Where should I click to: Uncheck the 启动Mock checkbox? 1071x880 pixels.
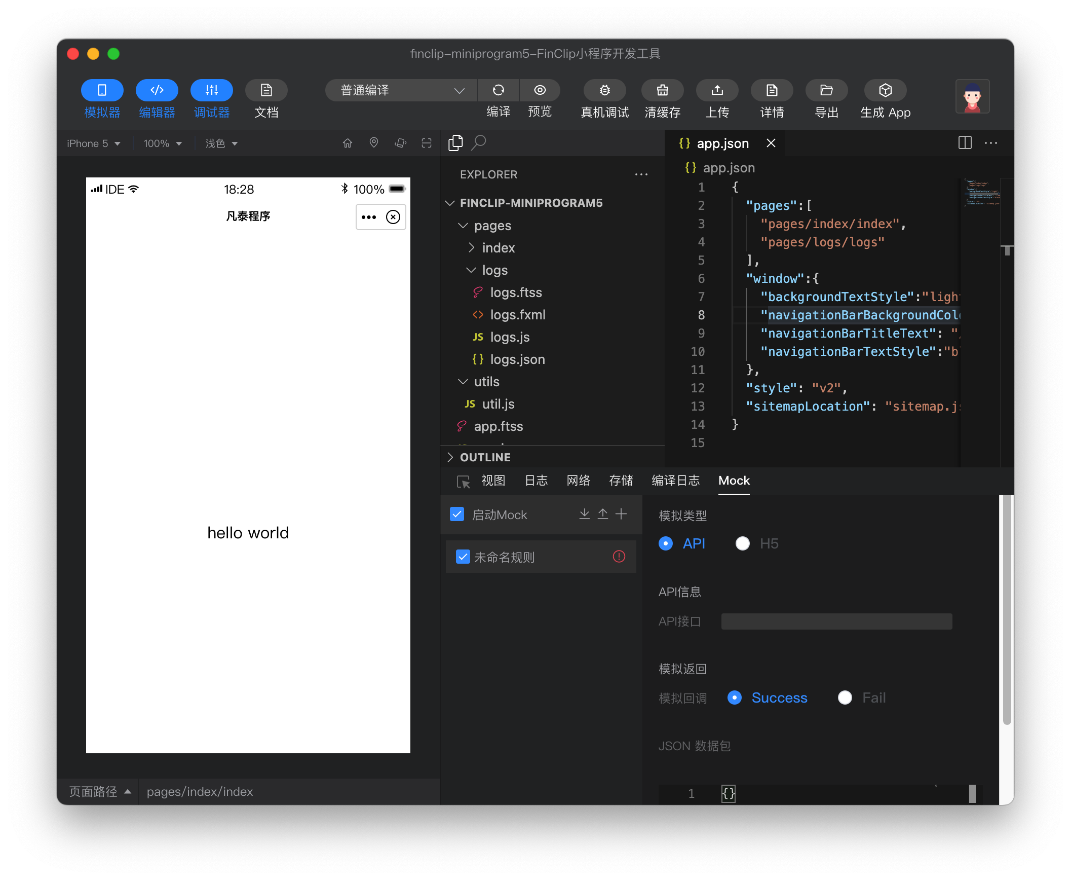point(457,515)
